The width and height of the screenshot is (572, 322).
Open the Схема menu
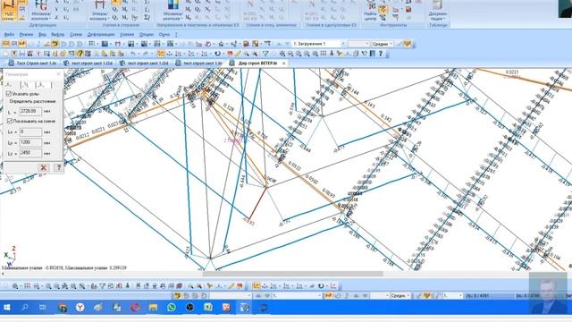(x=75, y=34)
